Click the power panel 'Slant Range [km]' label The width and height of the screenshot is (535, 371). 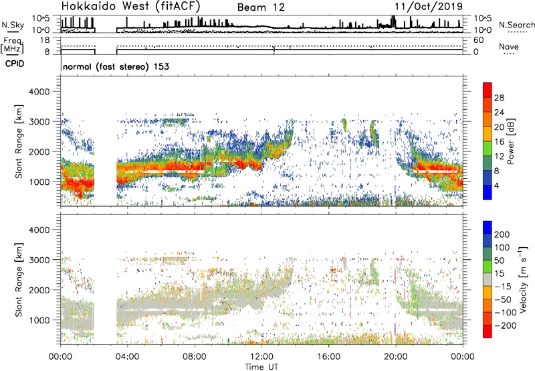tap(19, 141)
